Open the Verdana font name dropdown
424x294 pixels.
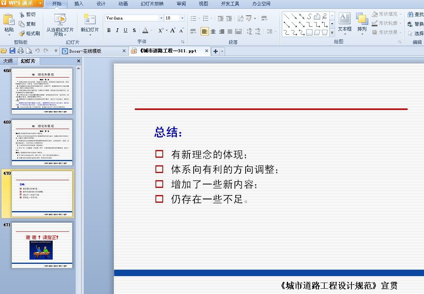[161, 18]
